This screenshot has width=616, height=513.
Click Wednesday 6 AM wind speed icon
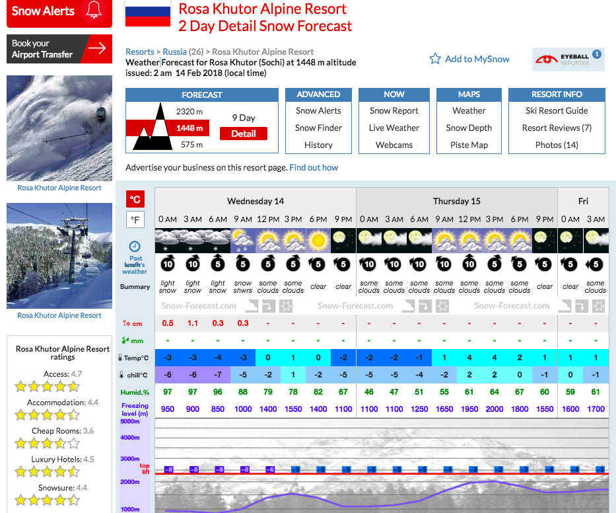pyautogui.click(x=218, y=264)
